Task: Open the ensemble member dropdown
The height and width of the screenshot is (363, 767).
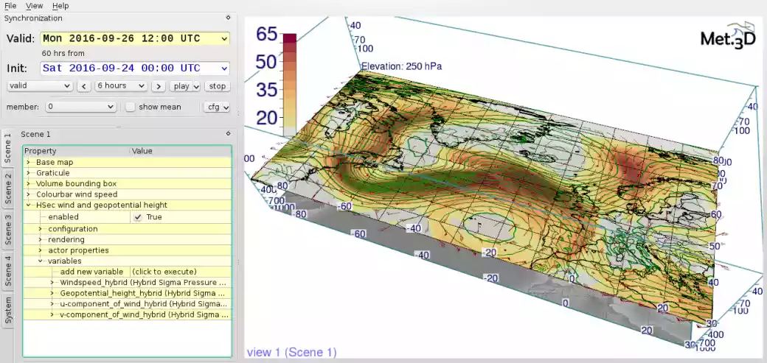Action: pos(80,107)
